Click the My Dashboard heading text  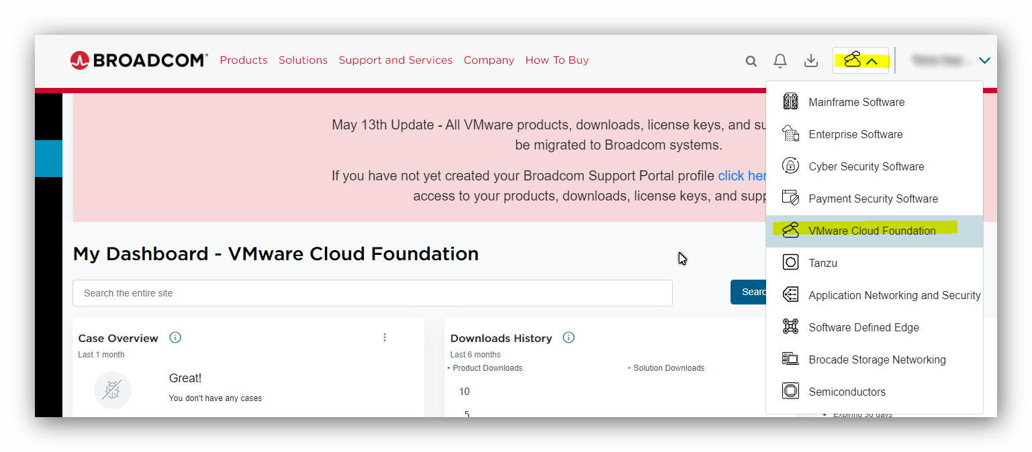(275, 254)
